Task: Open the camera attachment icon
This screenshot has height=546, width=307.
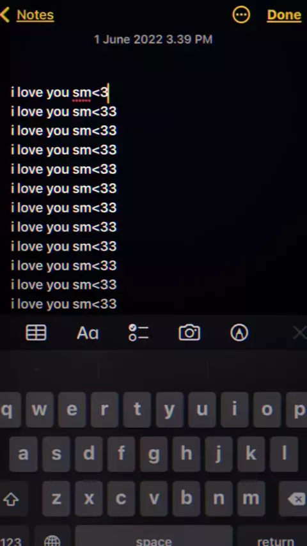Action: pos(189,332)
